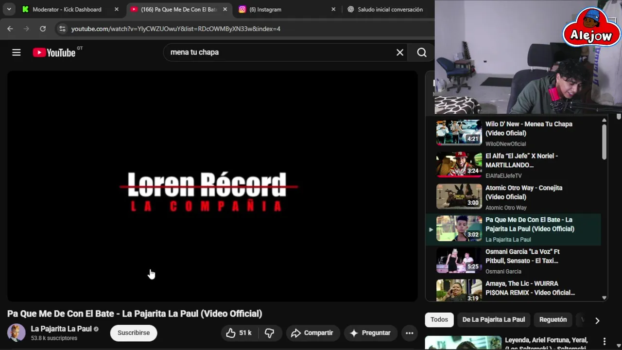This screenshot has height=350, width=622.
Task: Open the tab search dropdown arrow
Action: coord(9,9)
